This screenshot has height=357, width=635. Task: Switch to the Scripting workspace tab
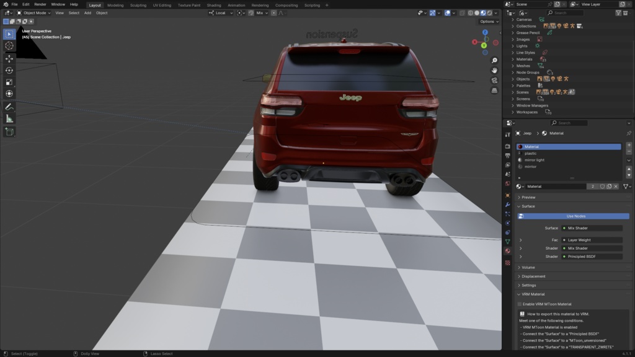(x=312, y=5)
